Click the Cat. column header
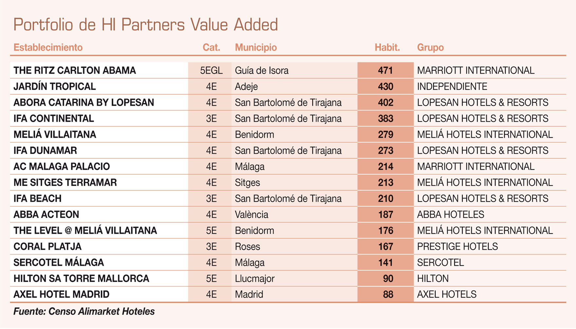 [211, 47]
